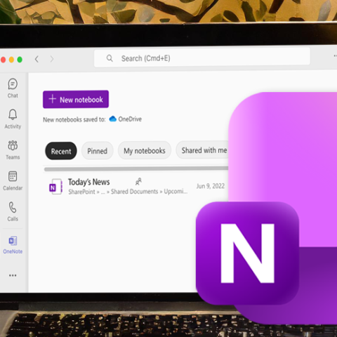Open Calls in the sidebar
The width and height of the screenshot is (337, 337).
pyautogui.click(x=13, y=211)
